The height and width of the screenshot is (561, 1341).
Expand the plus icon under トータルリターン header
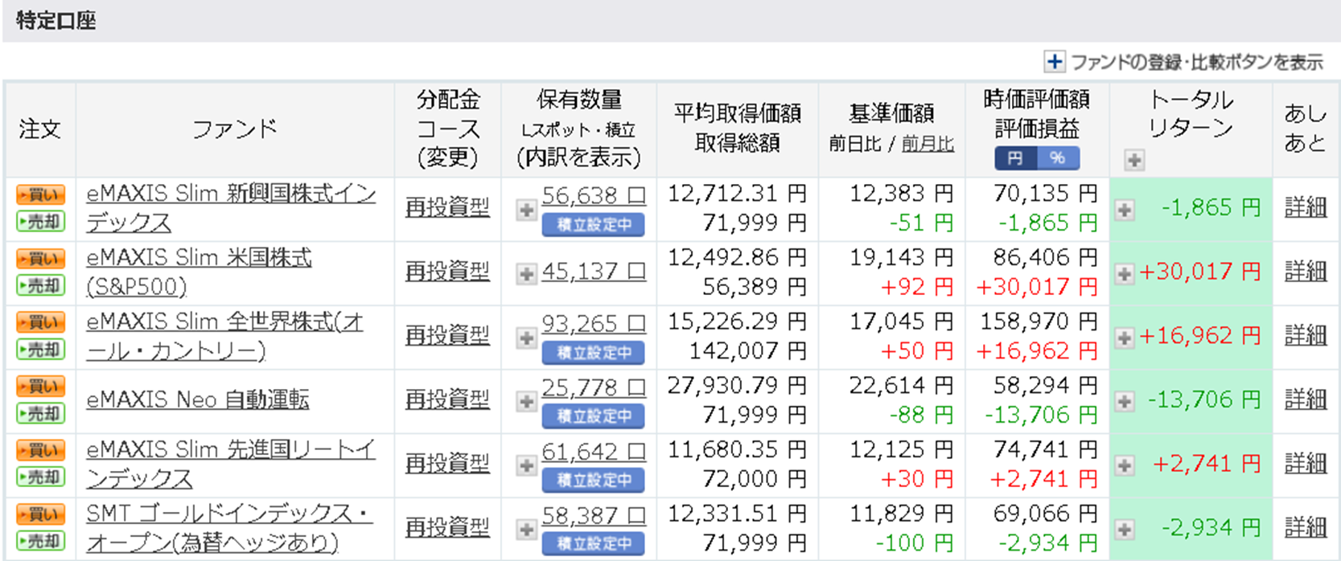[1133, 160]
